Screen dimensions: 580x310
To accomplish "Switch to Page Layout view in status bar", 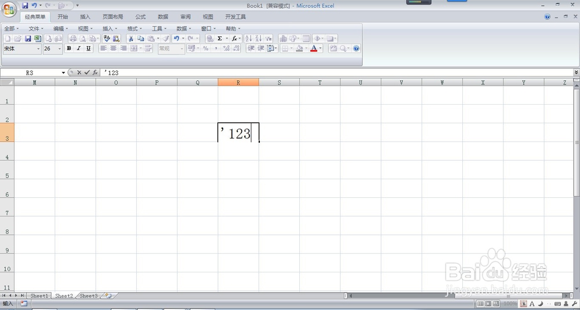I will click(488, 304).
